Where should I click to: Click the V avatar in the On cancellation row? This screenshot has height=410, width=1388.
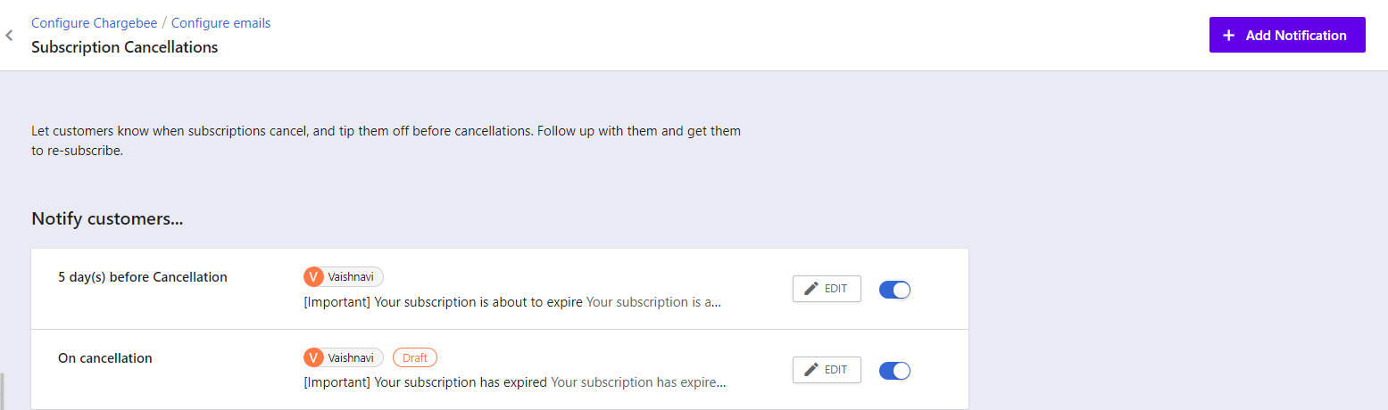(313, 358)
